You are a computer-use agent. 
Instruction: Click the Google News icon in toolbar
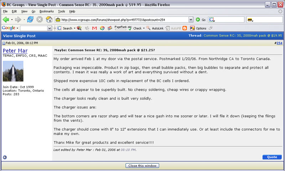pyautogui.click(x=110, y=28)
